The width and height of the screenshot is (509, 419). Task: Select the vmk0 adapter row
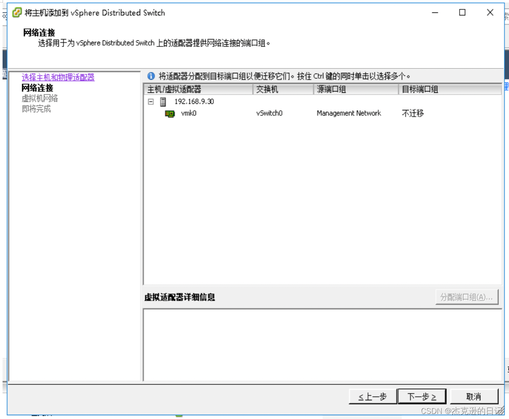tap(323, 113)
